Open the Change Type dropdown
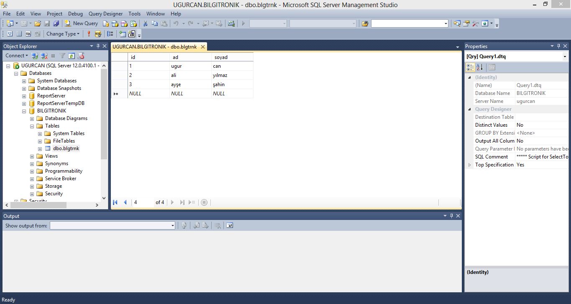Image resolution: width=571 pixels, height=304 pixels. (63, 34)
